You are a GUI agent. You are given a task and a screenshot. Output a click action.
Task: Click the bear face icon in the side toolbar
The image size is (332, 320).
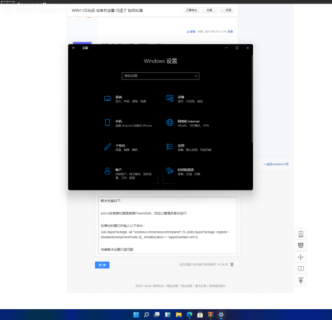coord(301,245)
